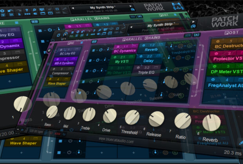Open the bluecataudio.com link
This screenshot has width=243, height=164.
click(116, 141)
